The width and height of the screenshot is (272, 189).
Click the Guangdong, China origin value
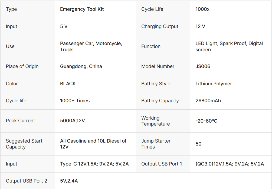[x=81, y=66]
